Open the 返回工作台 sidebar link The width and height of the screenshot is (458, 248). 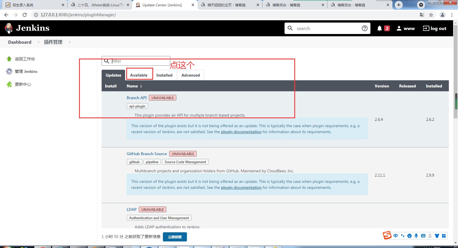click(x=25, y=59)
